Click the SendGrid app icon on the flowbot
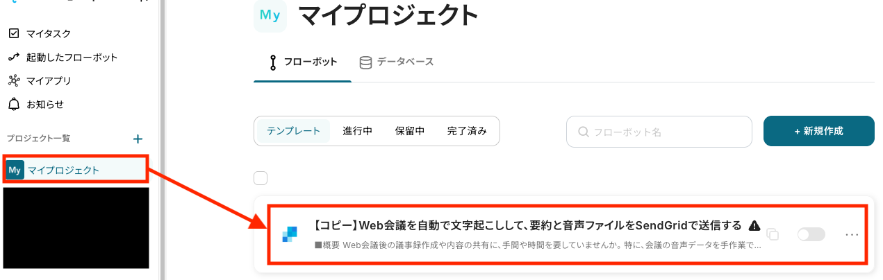The image size is (883, 280). pyautogui.click(x=289, y=234)
